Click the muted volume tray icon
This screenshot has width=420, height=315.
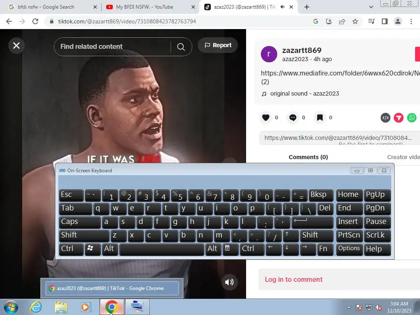coord(379,307)
